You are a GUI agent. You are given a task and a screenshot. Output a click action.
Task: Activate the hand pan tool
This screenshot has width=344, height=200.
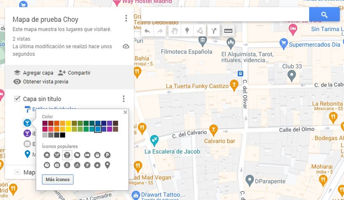(174, 31)
